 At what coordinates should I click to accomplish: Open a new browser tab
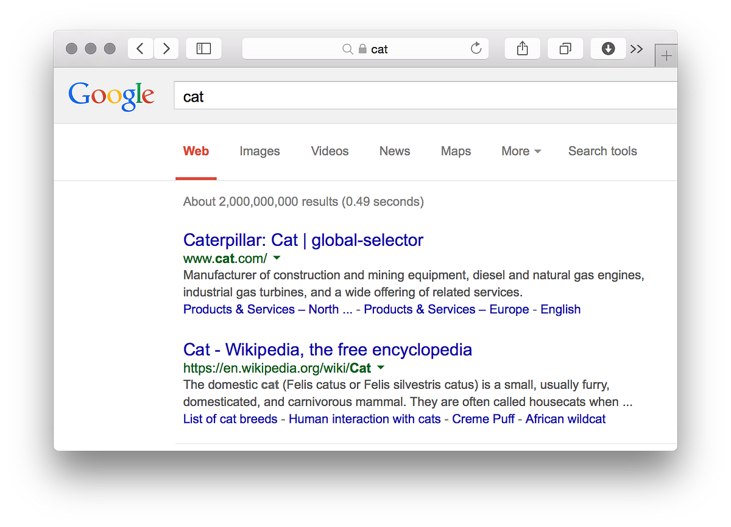click(666, 55)
